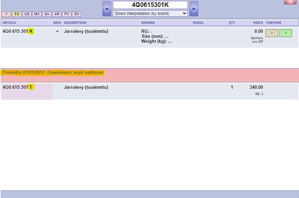Click article number 4G0 615 301 K
299x198 pixels.
(18, 31)
